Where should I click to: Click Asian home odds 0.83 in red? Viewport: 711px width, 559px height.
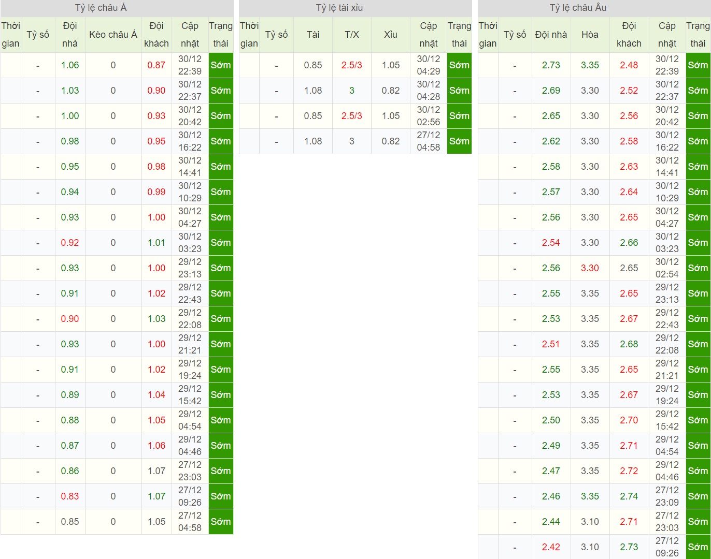tap(70, 496)
